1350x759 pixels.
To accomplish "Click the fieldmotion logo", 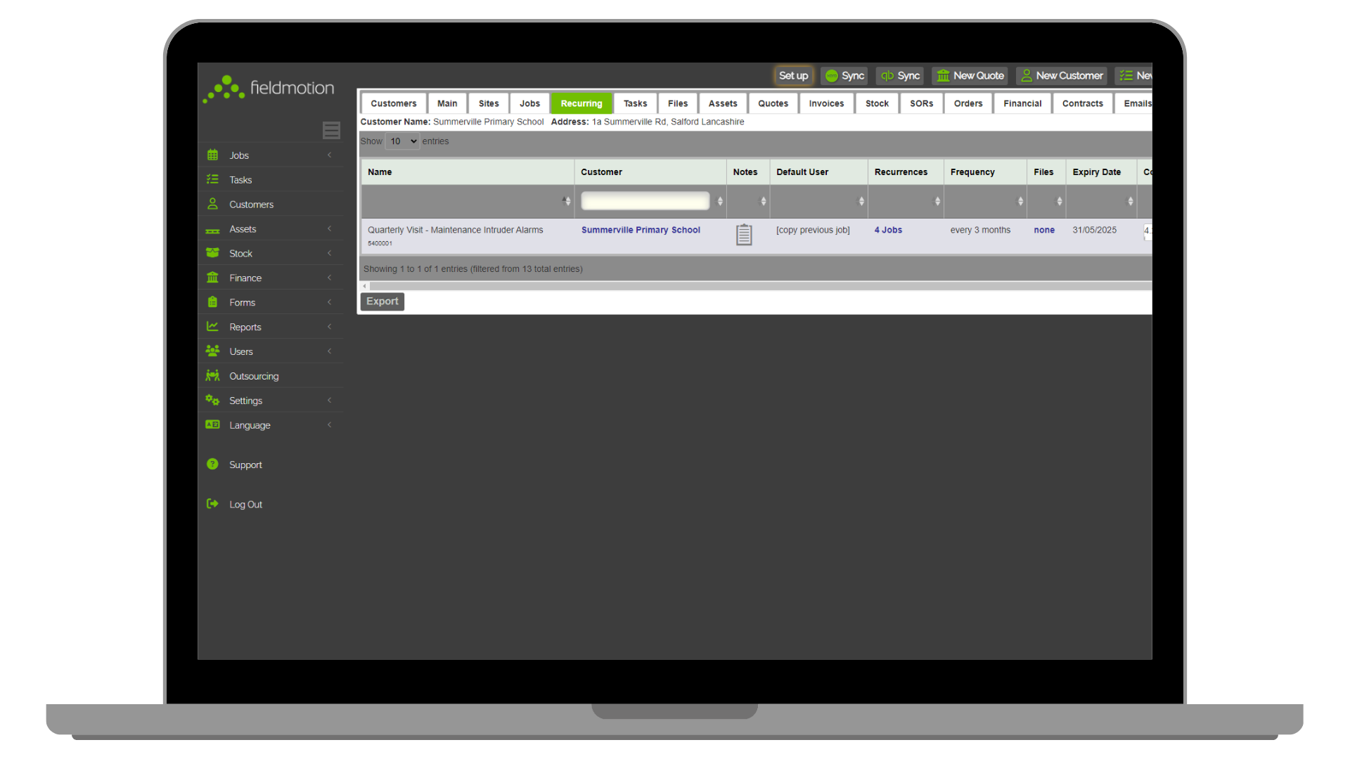I will pos(268,88).
